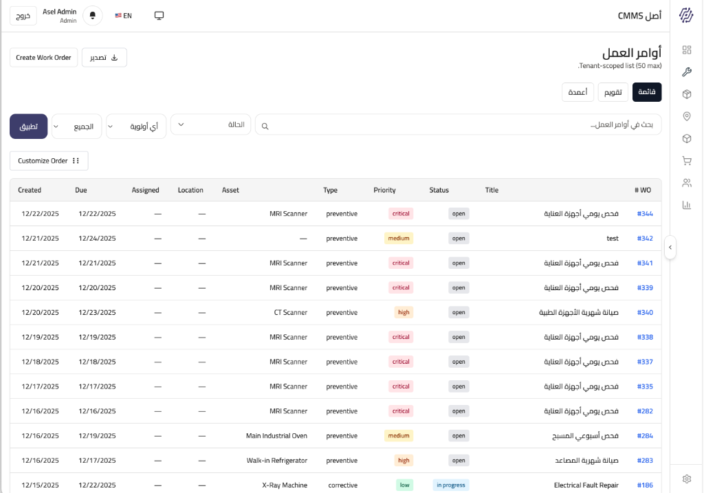This screenshot has height=493, width=704.
Task: Open the location pin sidebar icon
Action: (686, 116)
